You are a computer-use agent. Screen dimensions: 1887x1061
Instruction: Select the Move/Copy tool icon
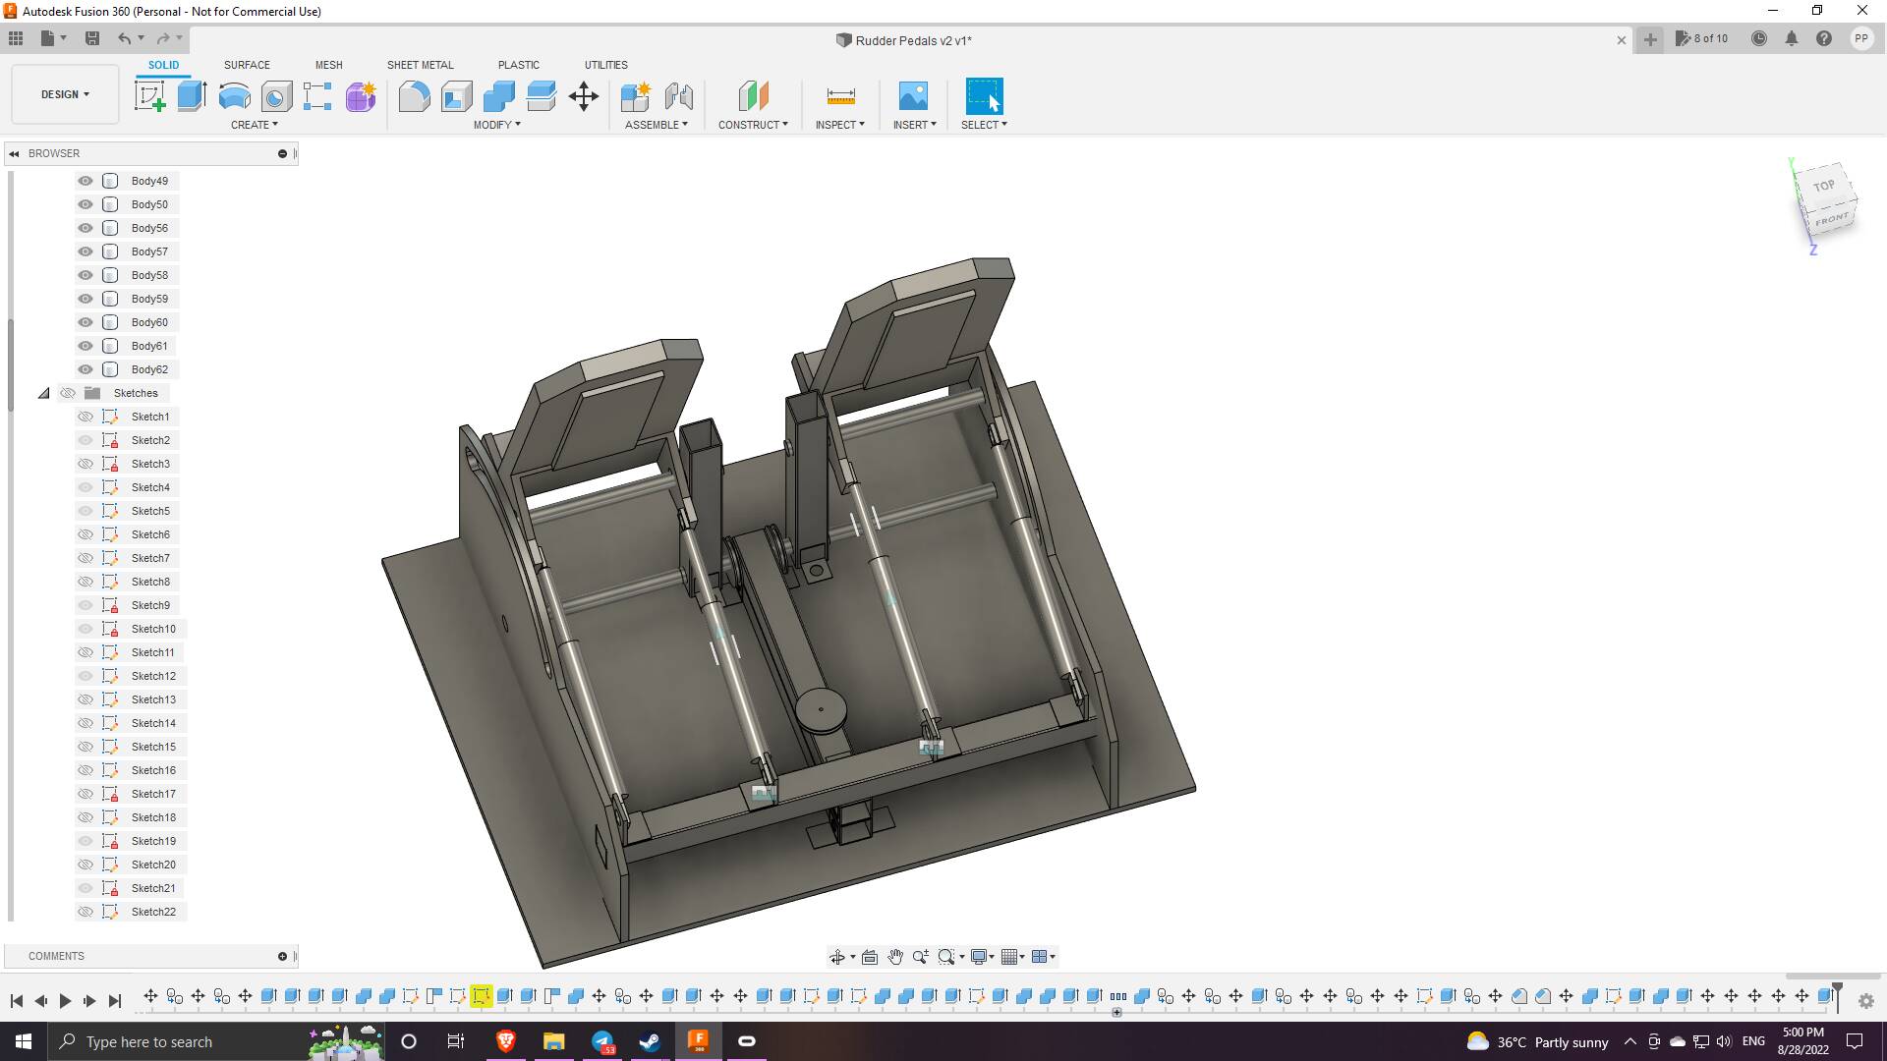(x=584, y=96)
